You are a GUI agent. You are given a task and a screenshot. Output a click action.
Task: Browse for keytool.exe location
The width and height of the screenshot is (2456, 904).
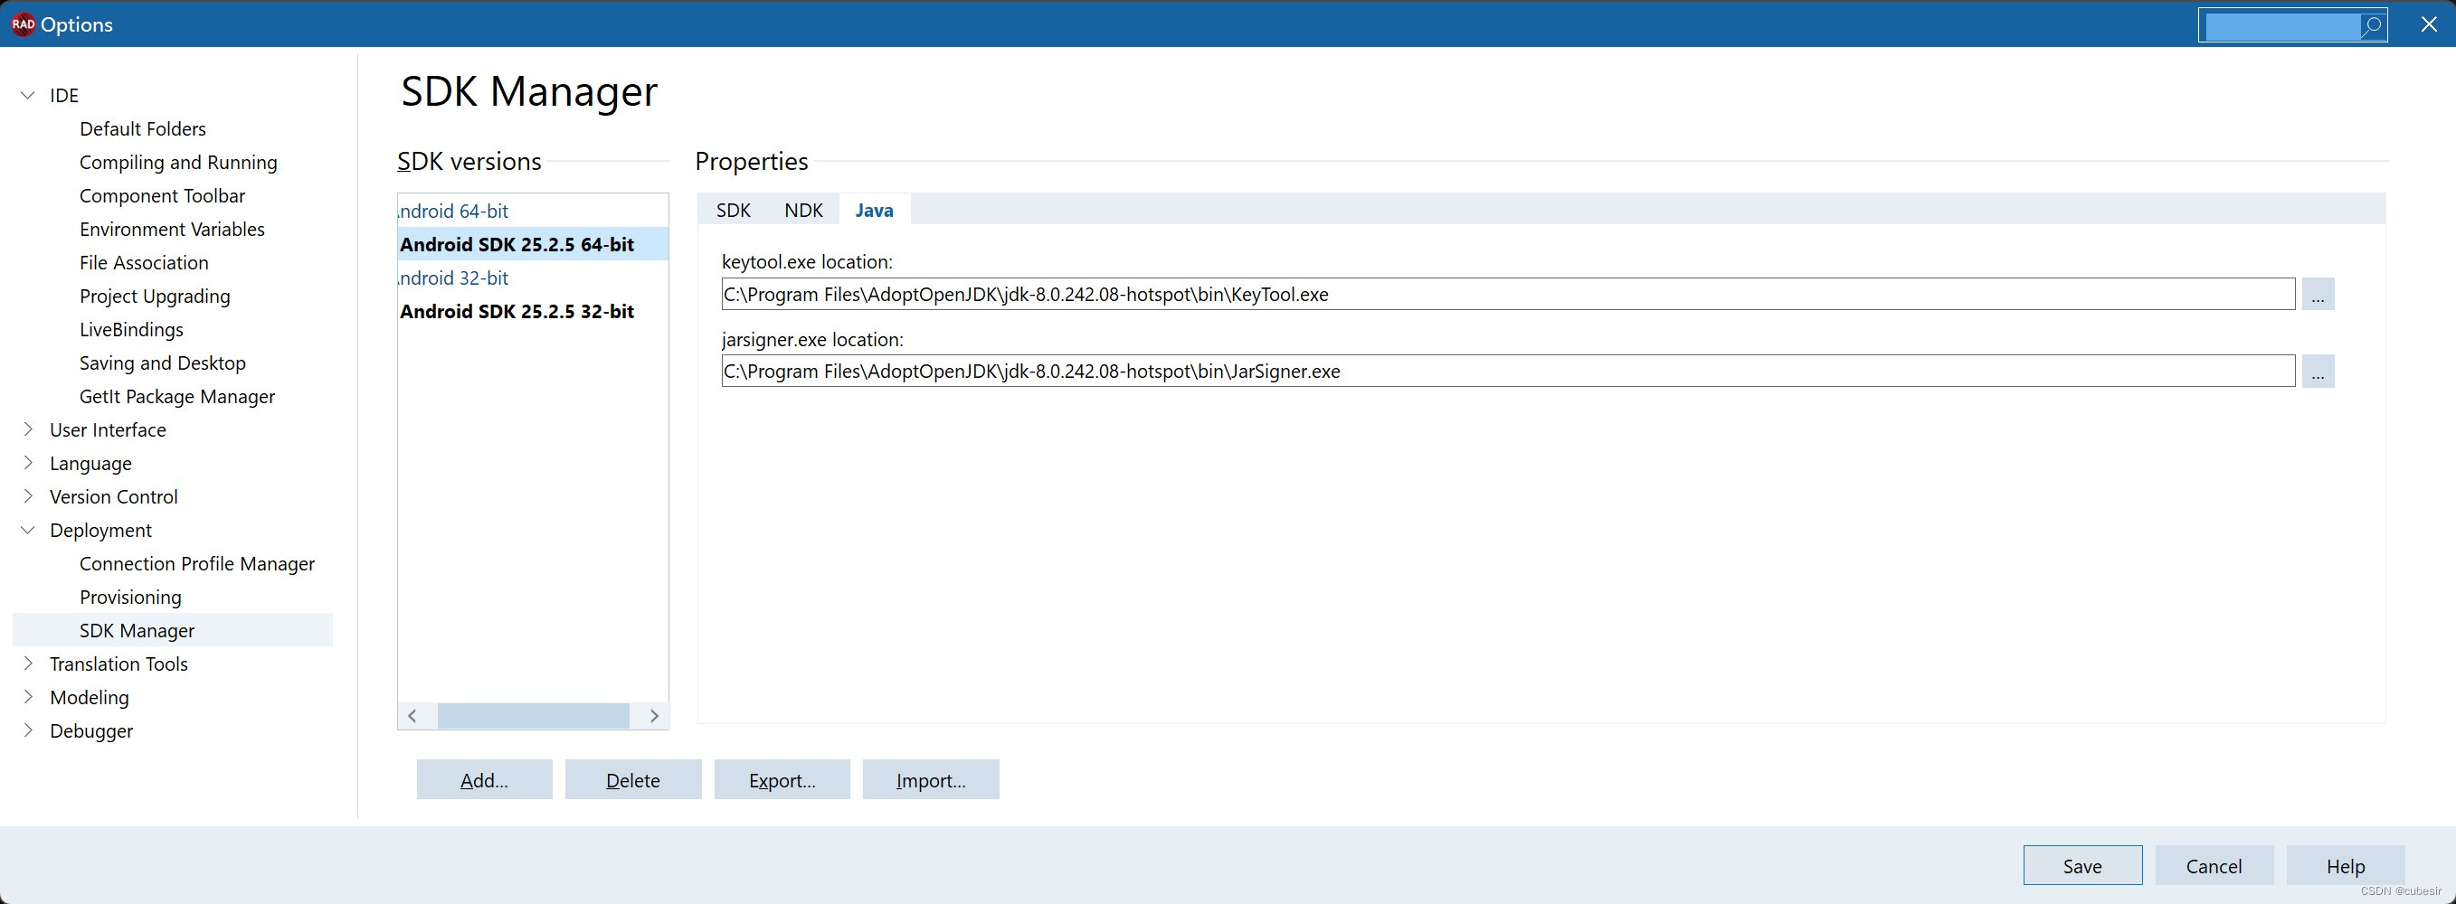2318,295
